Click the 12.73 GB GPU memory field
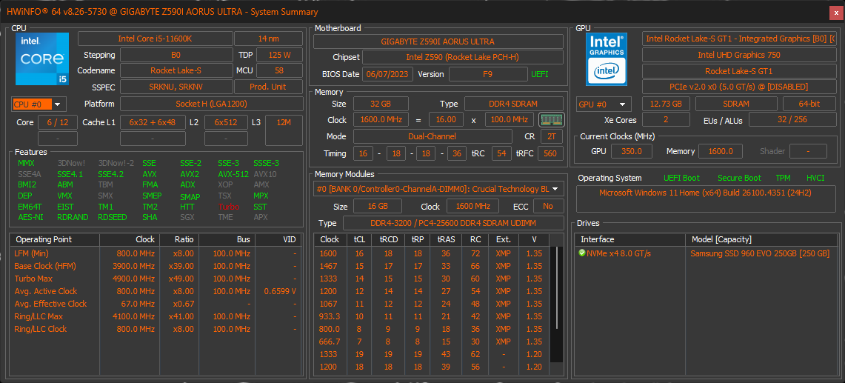Screen dimensions: 845x383 point(666,104)
